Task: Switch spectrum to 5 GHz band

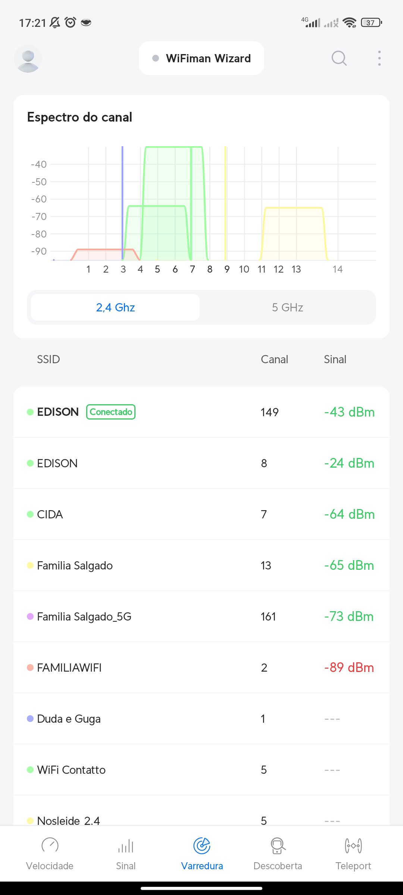Action: pos(287,307)
